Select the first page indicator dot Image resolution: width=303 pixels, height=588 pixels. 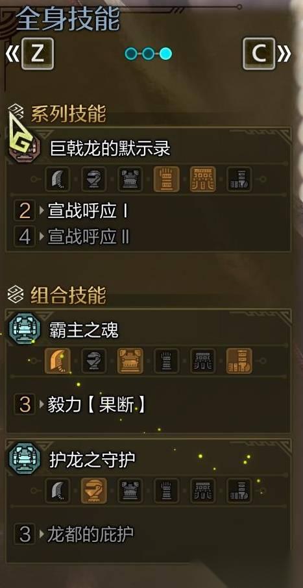click(131, 54)
